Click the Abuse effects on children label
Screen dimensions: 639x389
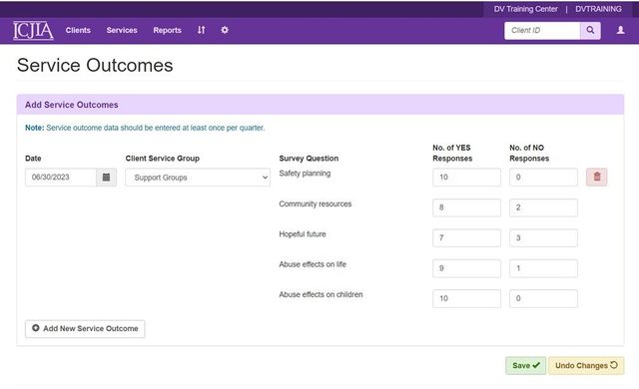(x=320, y=294)
